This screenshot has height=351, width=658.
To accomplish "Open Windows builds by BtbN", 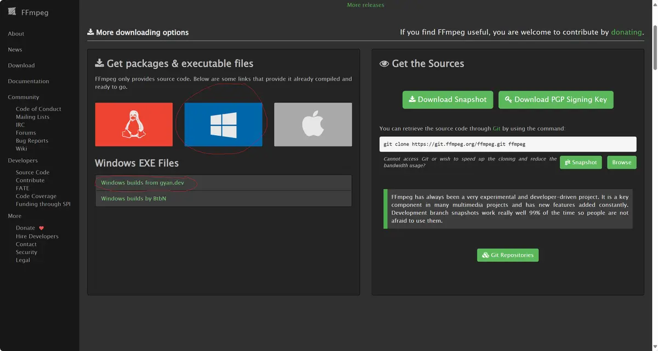I will tap(134, 199).
